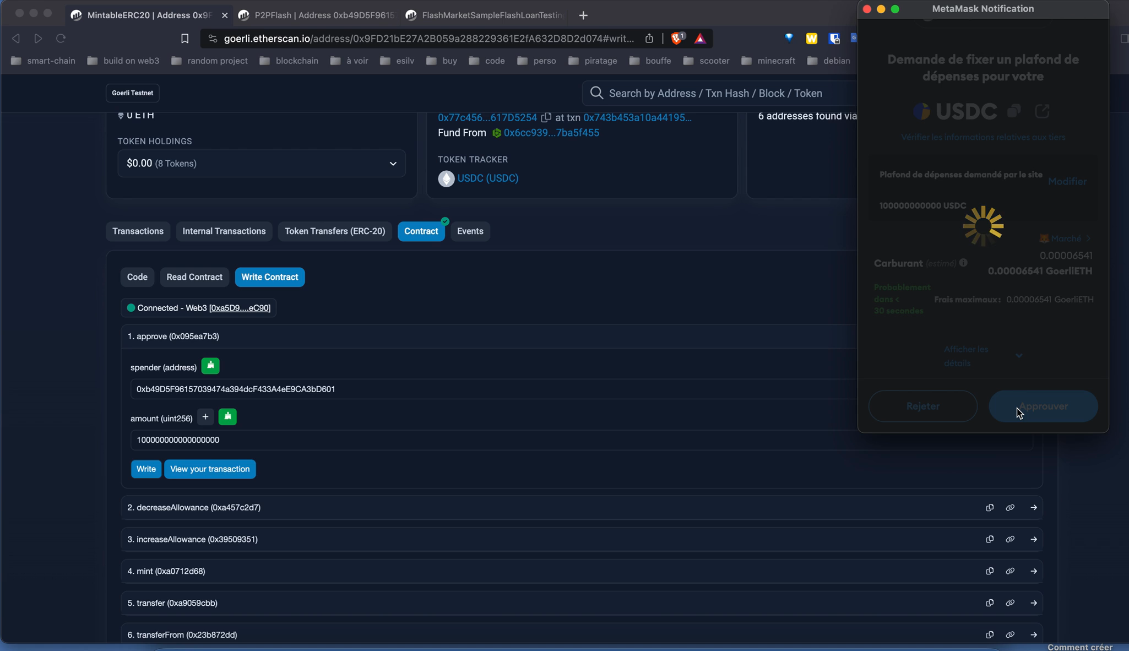Click the bookmark icon in address bar

[184, 38]
